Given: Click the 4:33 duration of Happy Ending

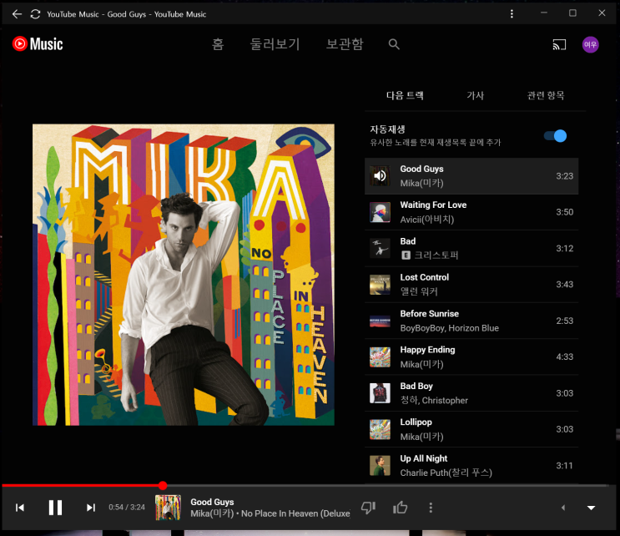Looking at the screenshot, I should click(x=565, y=356).
